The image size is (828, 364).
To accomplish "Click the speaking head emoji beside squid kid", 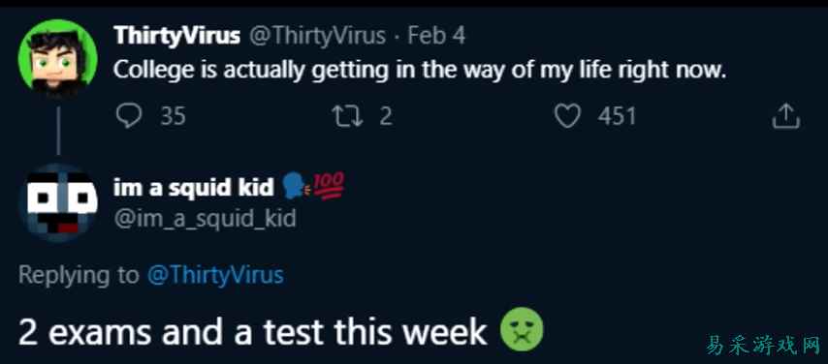I will click(x=295, y=186).
